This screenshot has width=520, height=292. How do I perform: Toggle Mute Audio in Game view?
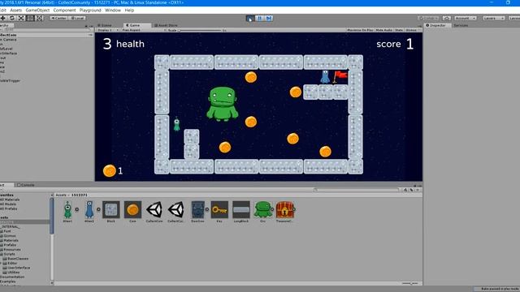pyautogui.click(x=384, y=30)
